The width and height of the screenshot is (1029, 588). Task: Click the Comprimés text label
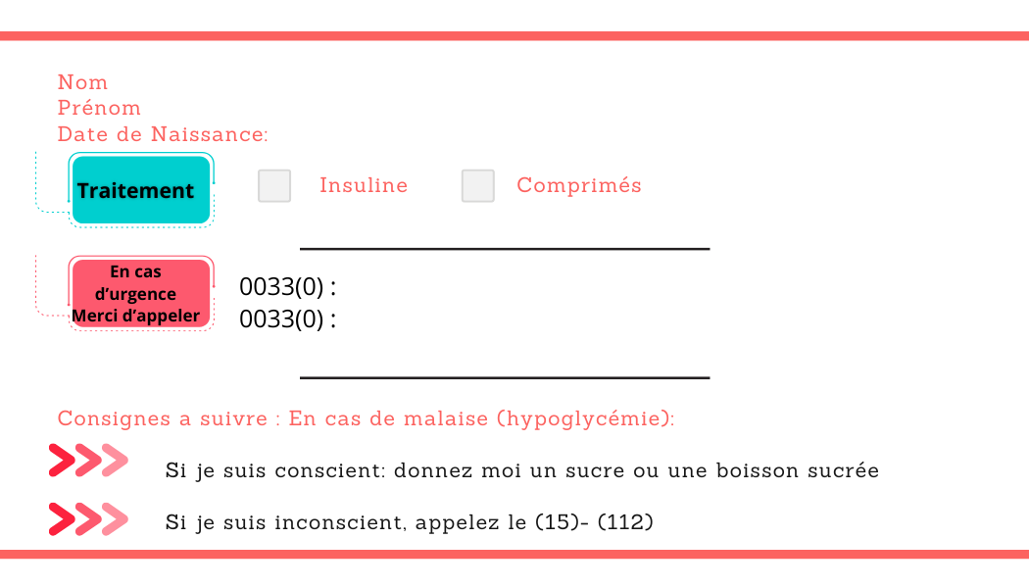click(579, 185)
